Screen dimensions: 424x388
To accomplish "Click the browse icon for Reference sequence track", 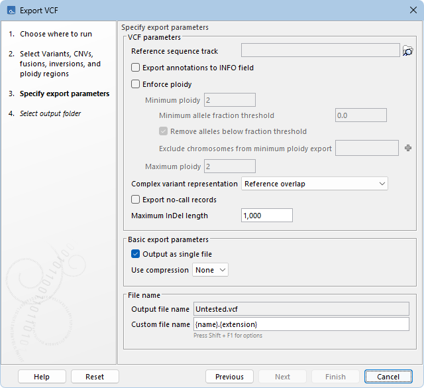I will click(x=407, y=51).
